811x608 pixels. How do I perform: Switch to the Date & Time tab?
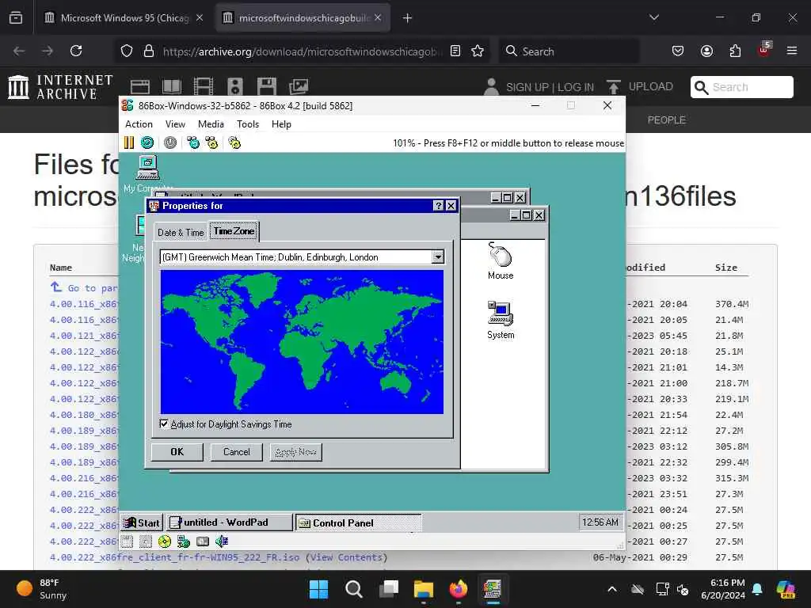click(181, 232)
